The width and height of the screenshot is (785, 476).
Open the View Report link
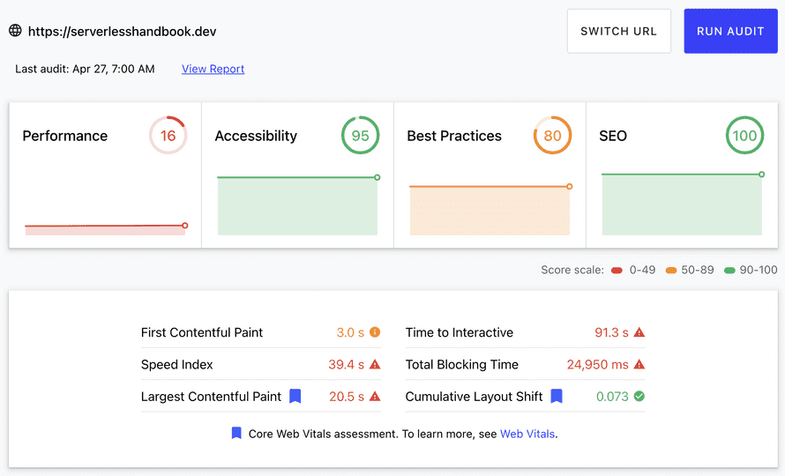[213, 69]
